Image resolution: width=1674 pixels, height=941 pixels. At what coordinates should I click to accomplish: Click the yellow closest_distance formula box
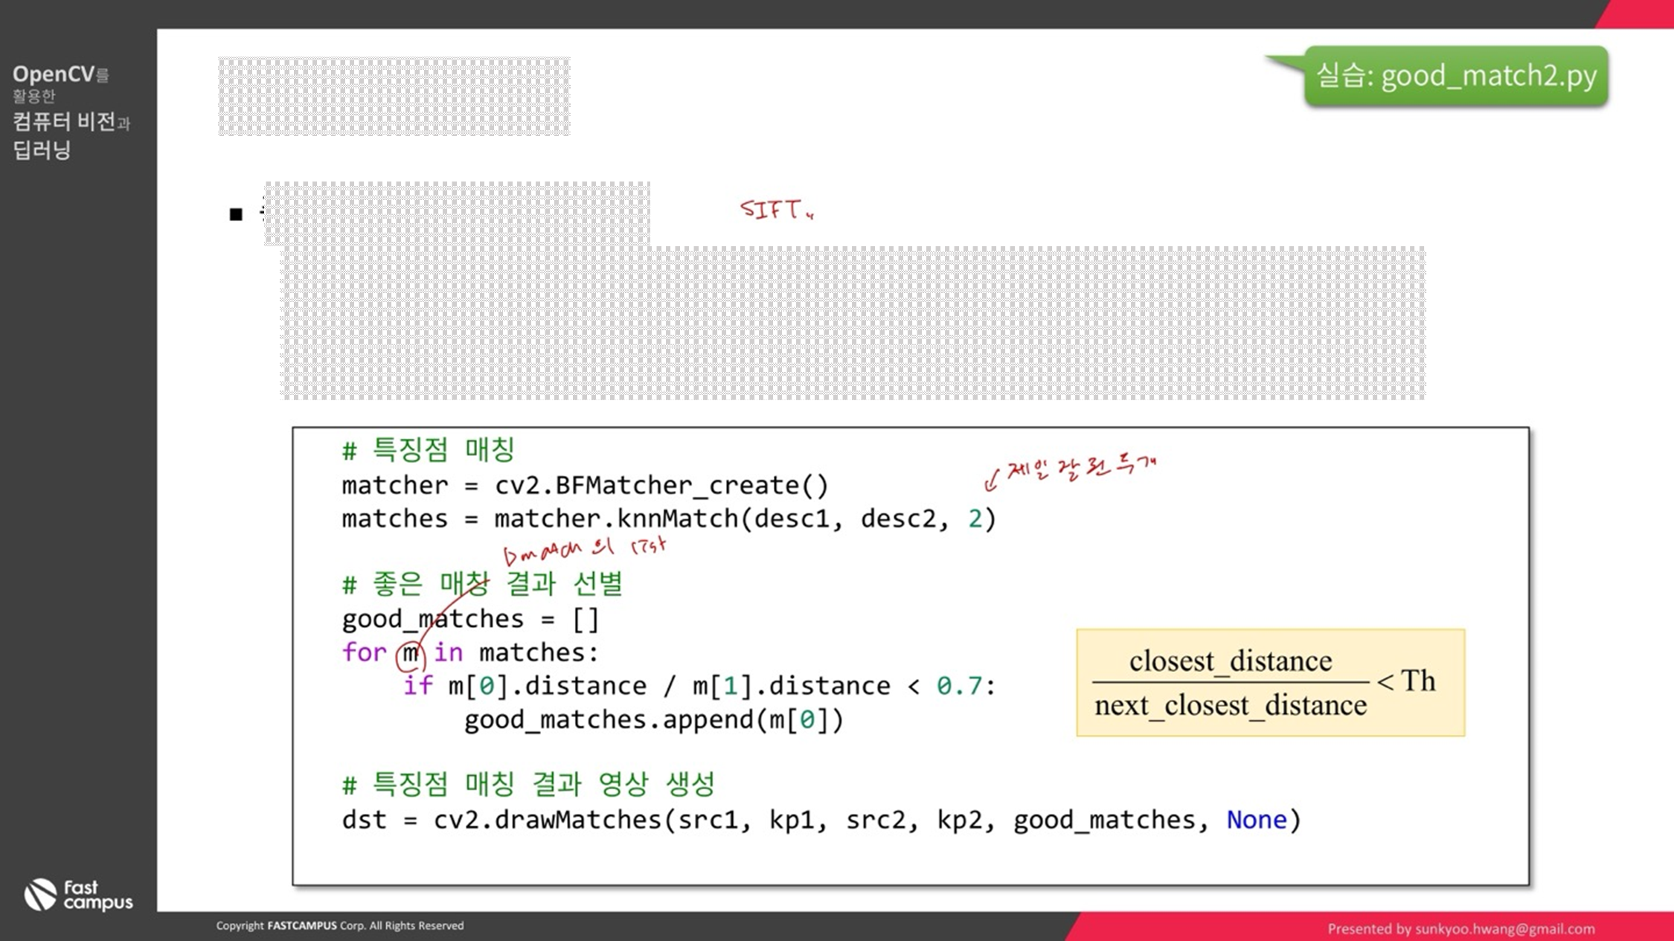(1269, 682)
